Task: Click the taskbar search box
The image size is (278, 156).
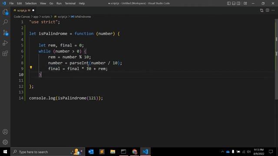Action: point(48,152)
